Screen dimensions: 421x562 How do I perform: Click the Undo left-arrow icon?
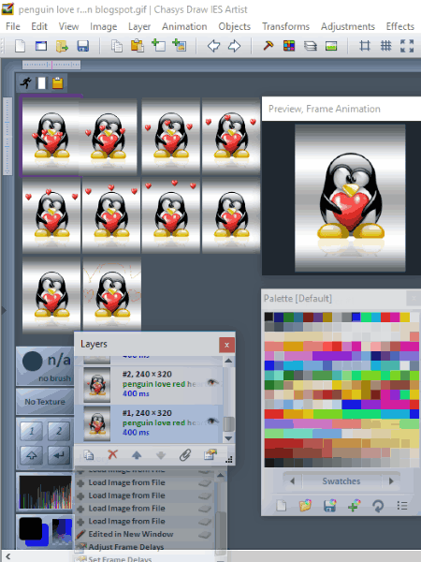pyautogui.click(x=213, y=46)
